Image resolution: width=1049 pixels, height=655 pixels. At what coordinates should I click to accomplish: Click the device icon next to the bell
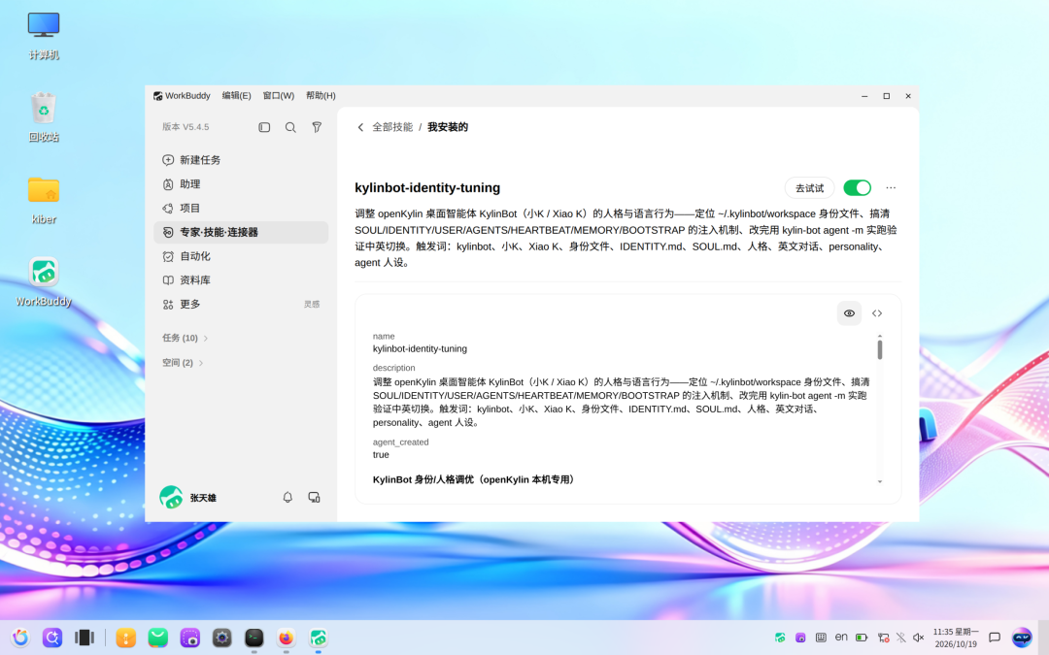(x=314, y=497)
